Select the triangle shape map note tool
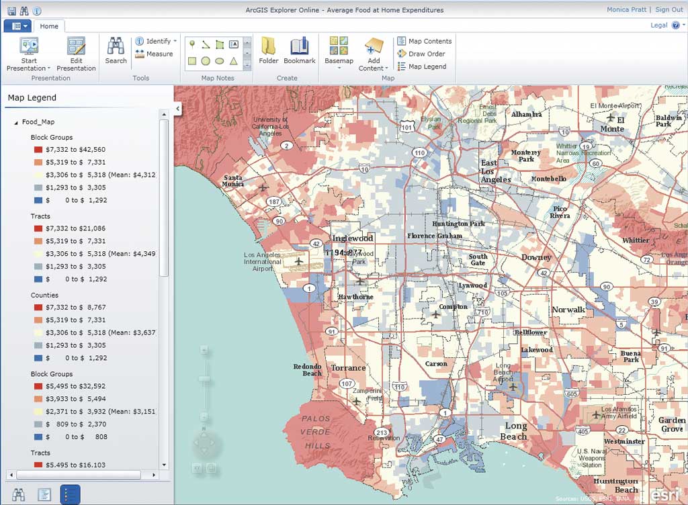The width and height of the screenshot is (688, 505). click(x=234, y=61)
